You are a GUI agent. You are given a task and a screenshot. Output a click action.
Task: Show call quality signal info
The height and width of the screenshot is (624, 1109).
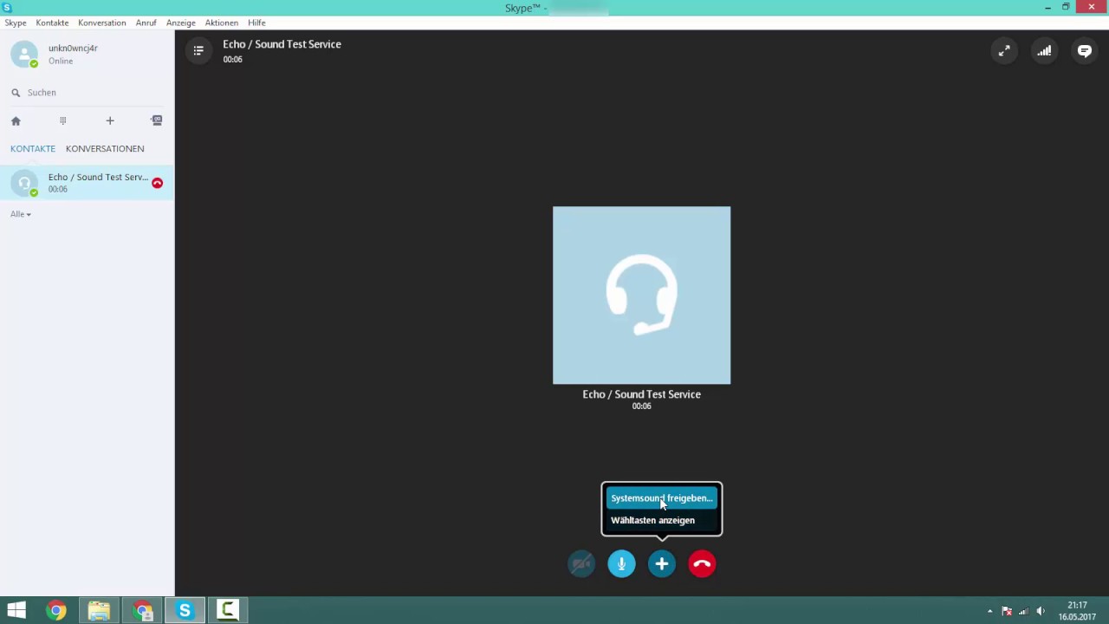[1044, 51]
